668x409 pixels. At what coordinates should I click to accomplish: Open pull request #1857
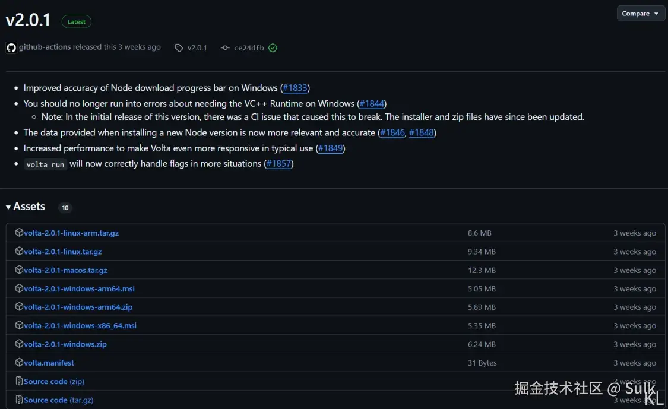(278, 164)
